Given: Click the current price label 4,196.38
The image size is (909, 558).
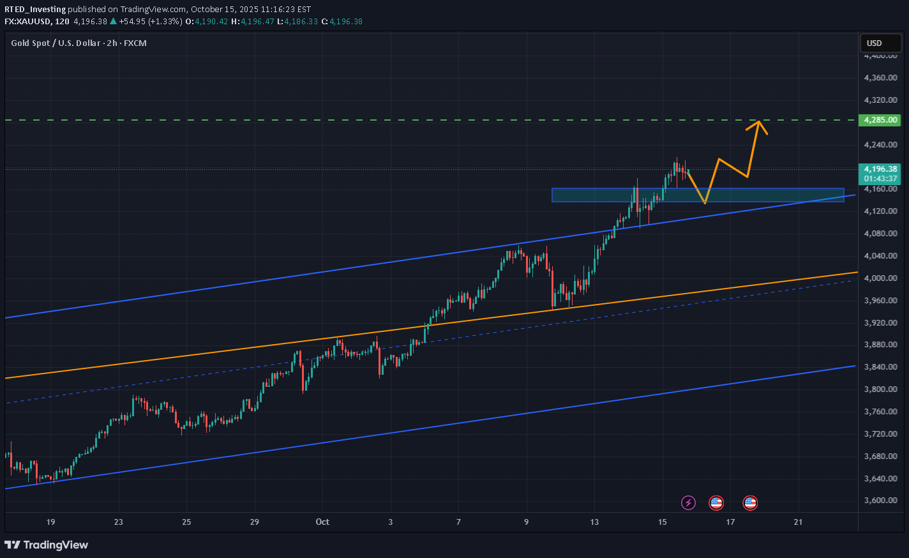Looking at the screenshot, I should pos(880,169).
